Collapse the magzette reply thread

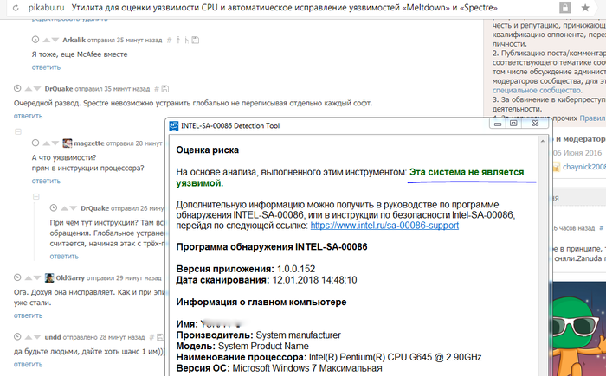coord(19,130)
